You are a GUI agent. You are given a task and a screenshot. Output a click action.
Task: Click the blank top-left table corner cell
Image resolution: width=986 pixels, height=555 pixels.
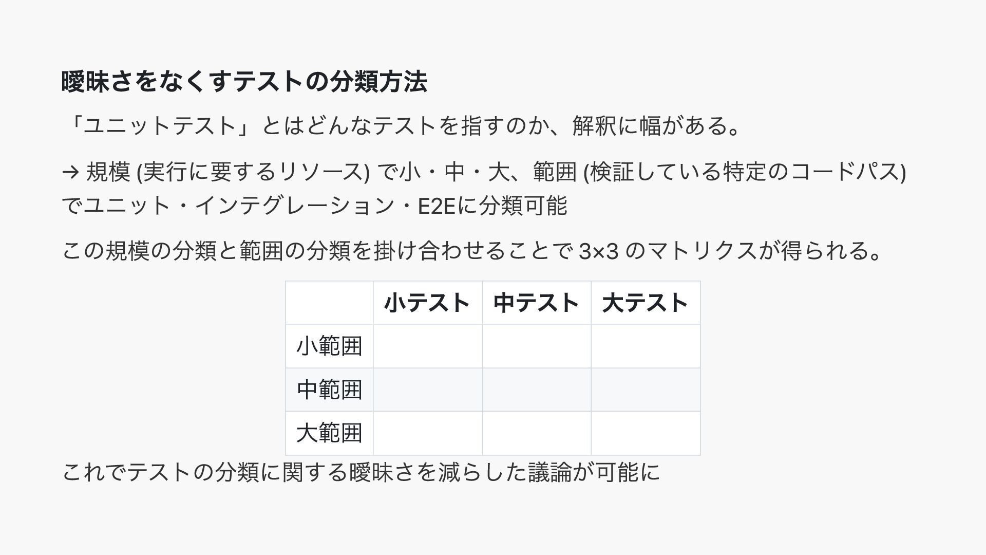pos(329,303)
